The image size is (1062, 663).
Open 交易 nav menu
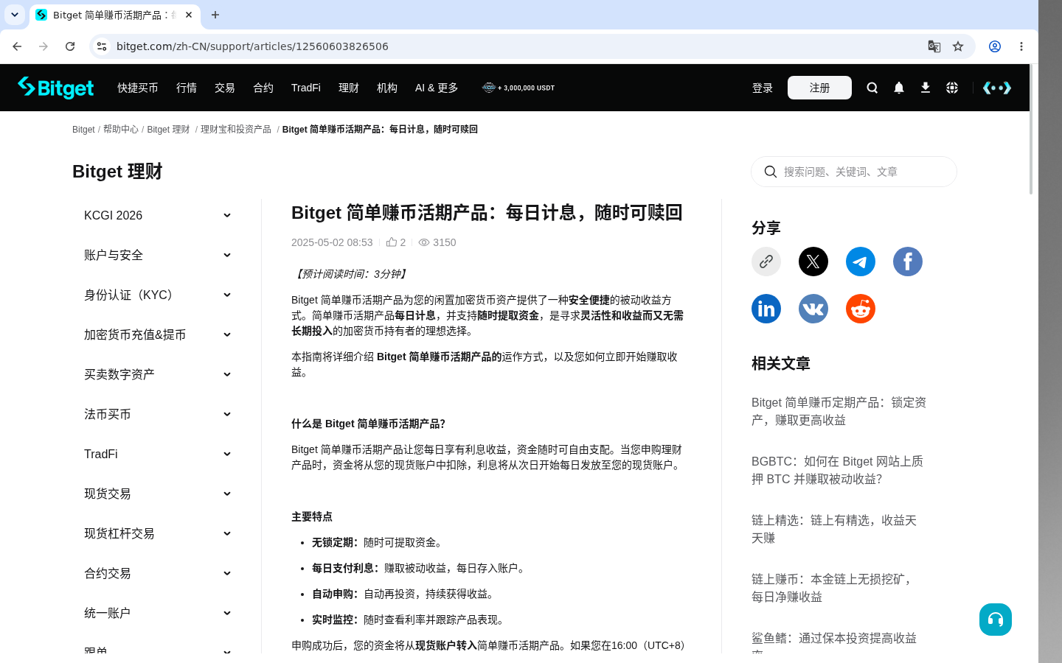(225, 88)
